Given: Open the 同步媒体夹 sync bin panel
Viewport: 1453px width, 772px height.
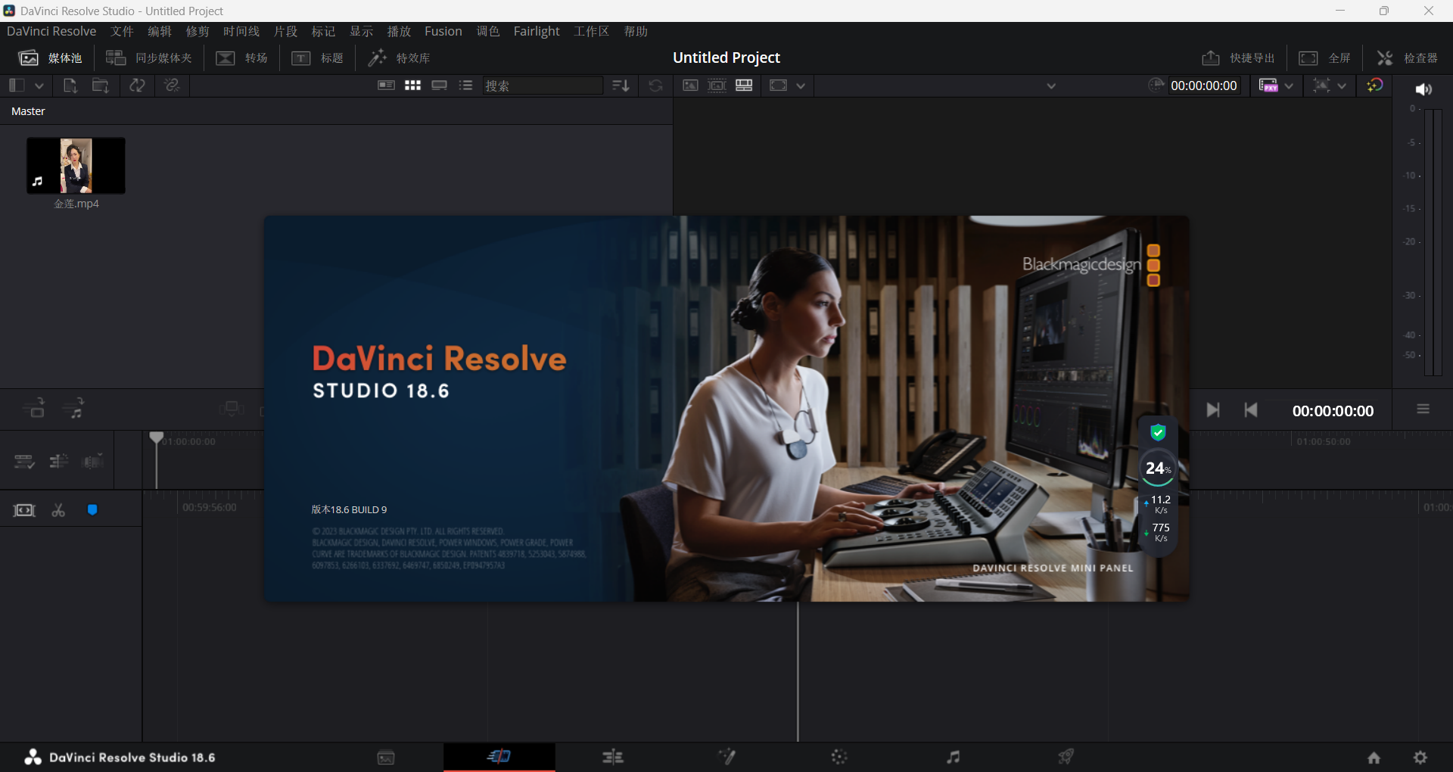Looking at the screenshot, I should [x=149, y=58].
